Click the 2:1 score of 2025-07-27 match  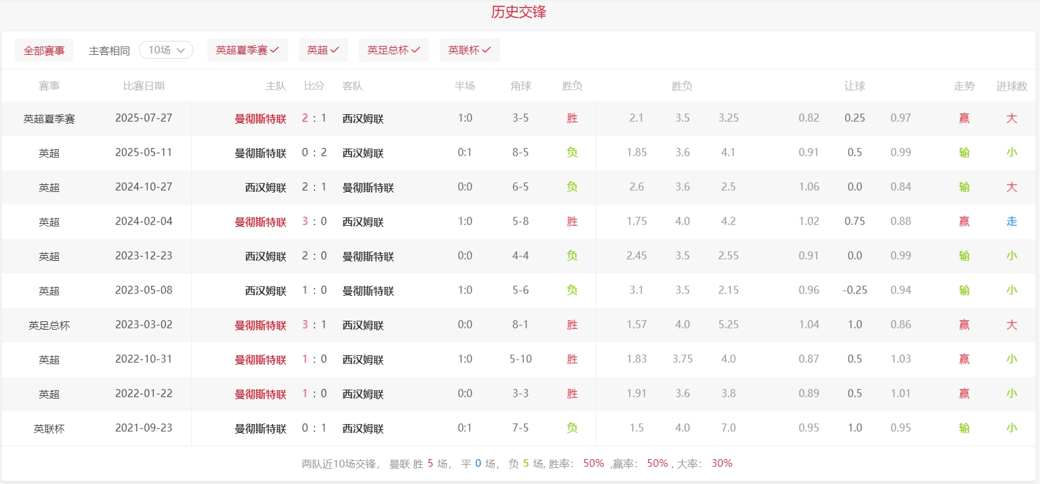click(314, 118)
